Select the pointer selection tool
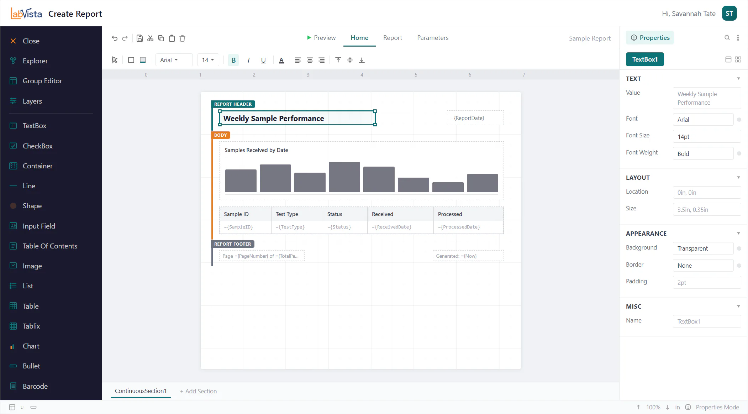Viewport: 748px width, 414px height. coord(115,60)
